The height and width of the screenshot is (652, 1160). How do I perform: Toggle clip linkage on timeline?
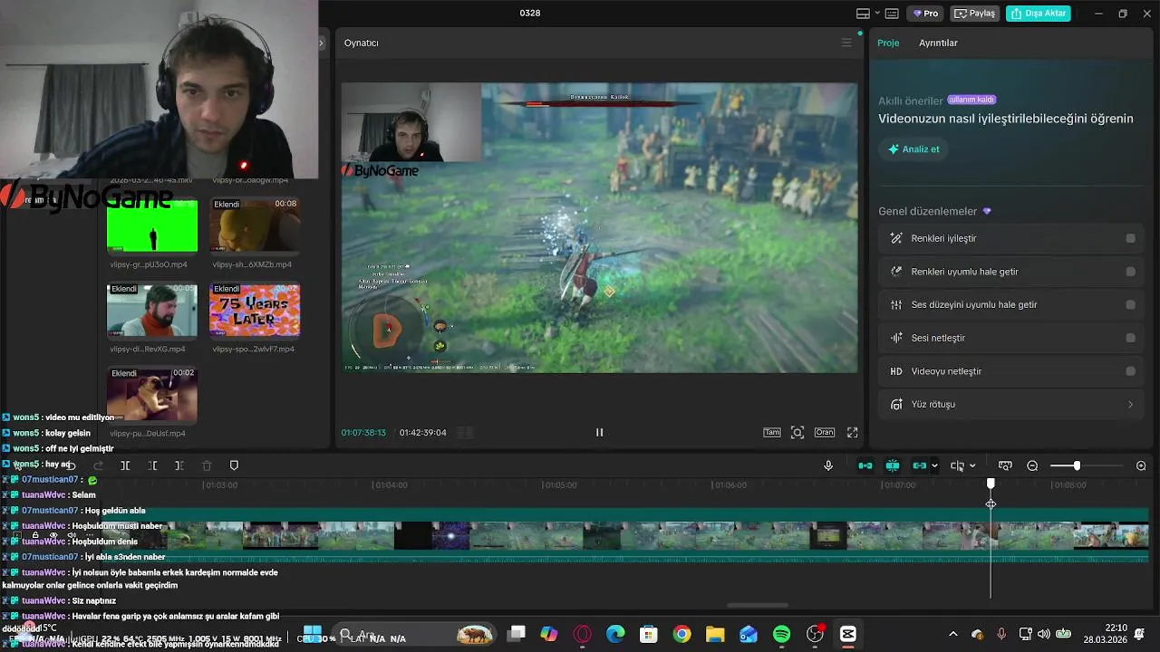920,465
